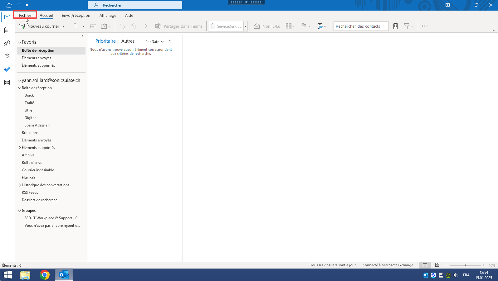Click the zoom slider in the status bar
The height and width of the screenshot is (281, 498).
click(x=465, y=265)
